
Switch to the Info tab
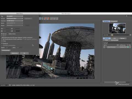(x=115, y=38)
